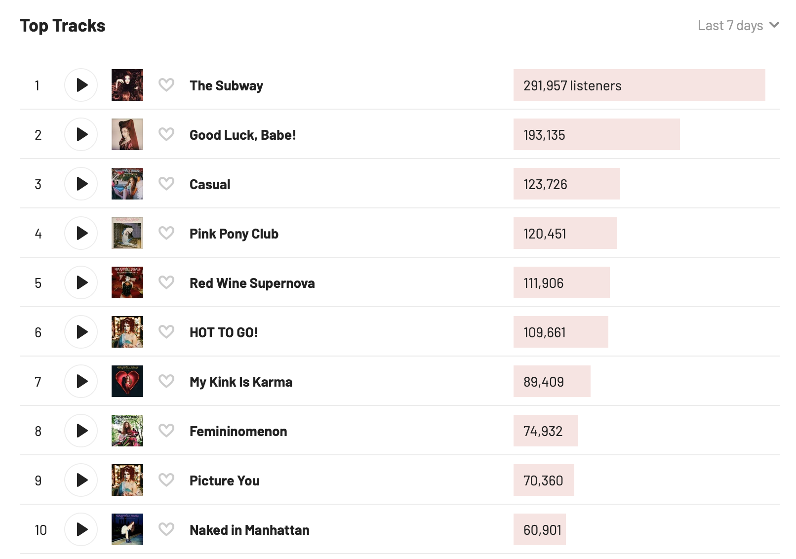Viewport: 796px width, 559px height.
Task: Play The Subway track
Action: [81, 85]
